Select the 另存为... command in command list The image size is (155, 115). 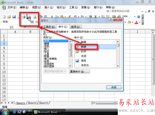[95, 65]
